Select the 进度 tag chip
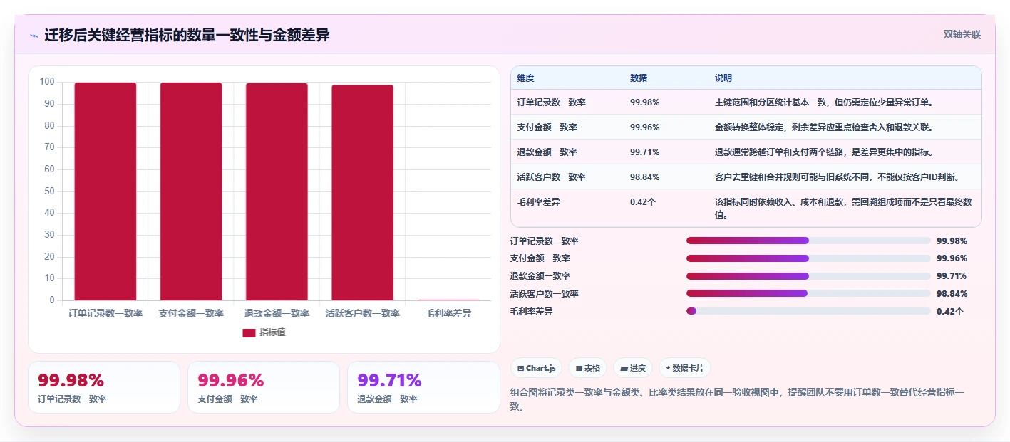The width and height of the screenshot is (1010, 442). point(633,368)
